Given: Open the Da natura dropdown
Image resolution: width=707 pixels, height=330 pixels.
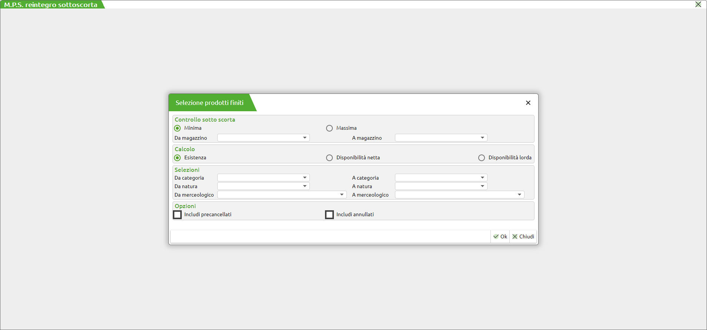Looking at the screenshot, I should [x=305, y=186].
